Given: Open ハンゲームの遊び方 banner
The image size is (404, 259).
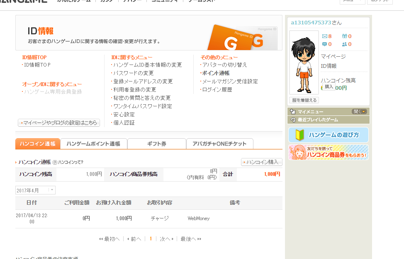Looking at the screenshot, I should [329, 135].
